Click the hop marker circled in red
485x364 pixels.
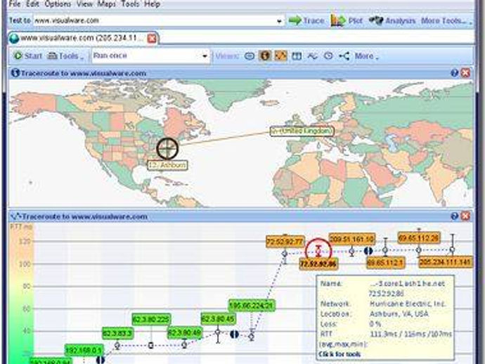(318, 252)
